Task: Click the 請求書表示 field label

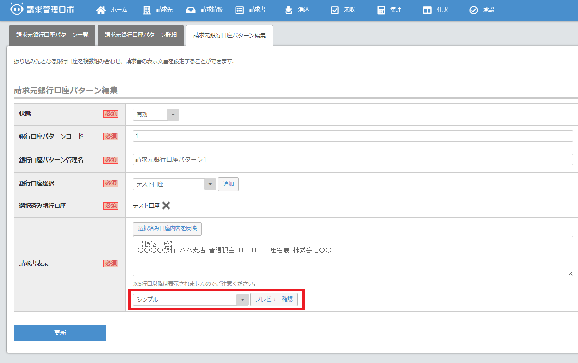Action: click(34, 264)
